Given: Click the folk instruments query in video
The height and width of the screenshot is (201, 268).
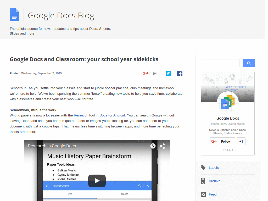Looking at the screenshot, I should pos(61,186).
